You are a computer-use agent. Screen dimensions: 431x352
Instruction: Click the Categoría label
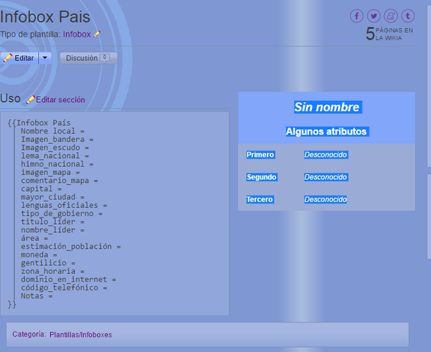click(x=29, y=334)
